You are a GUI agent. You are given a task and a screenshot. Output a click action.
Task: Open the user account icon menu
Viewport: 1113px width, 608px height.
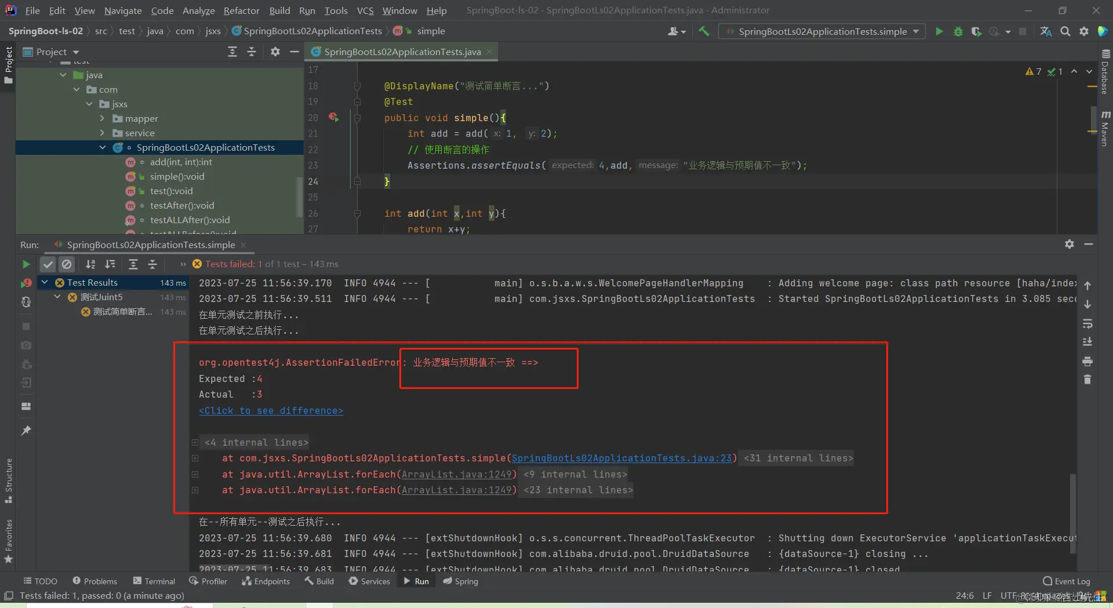coord(676,31)
